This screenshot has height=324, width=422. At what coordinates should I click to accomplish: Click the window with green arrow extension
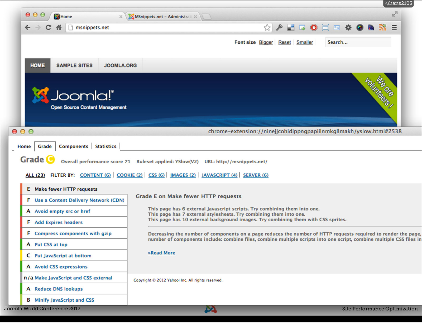[x=302, y=27]
